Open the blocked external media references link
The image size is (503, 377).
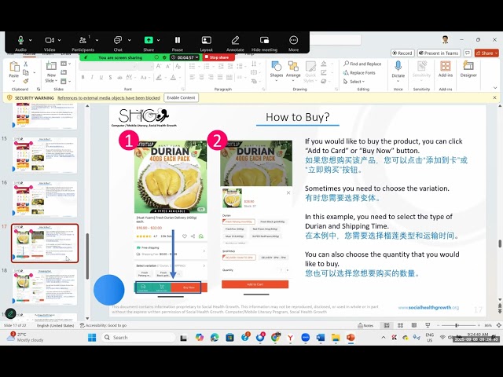tap(108, 98)
